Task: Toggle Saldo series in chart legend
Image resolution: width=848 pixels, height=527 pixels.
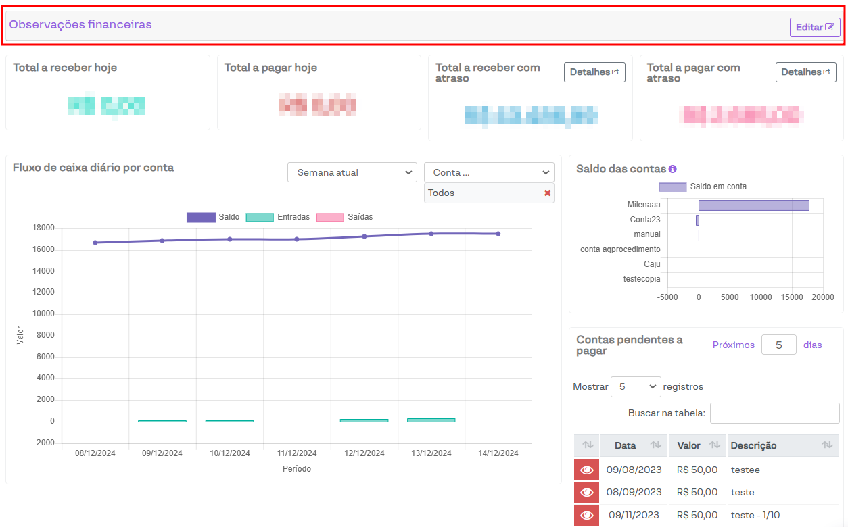Action: pos(213,217)
